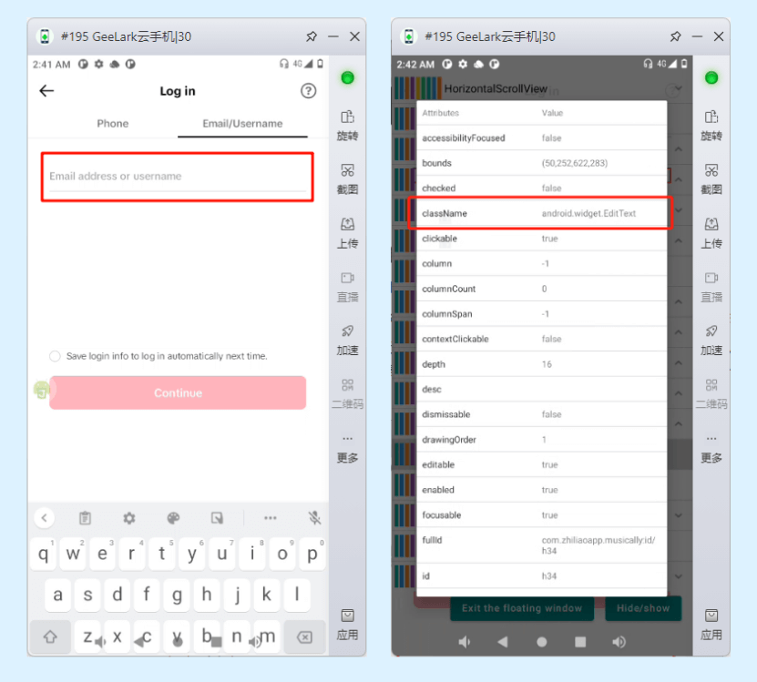Collapse the keyboard toolbar with left chevron

pyautogui.click(x=44, y=518)
